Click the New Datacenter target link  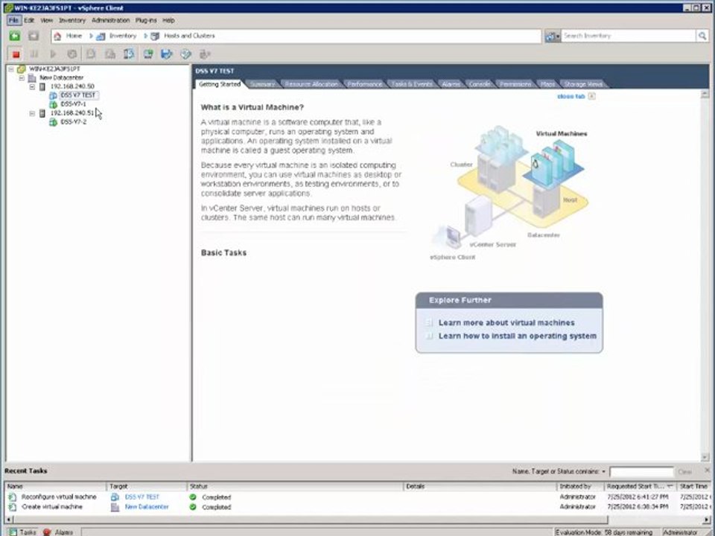click(x=147, y=507)
